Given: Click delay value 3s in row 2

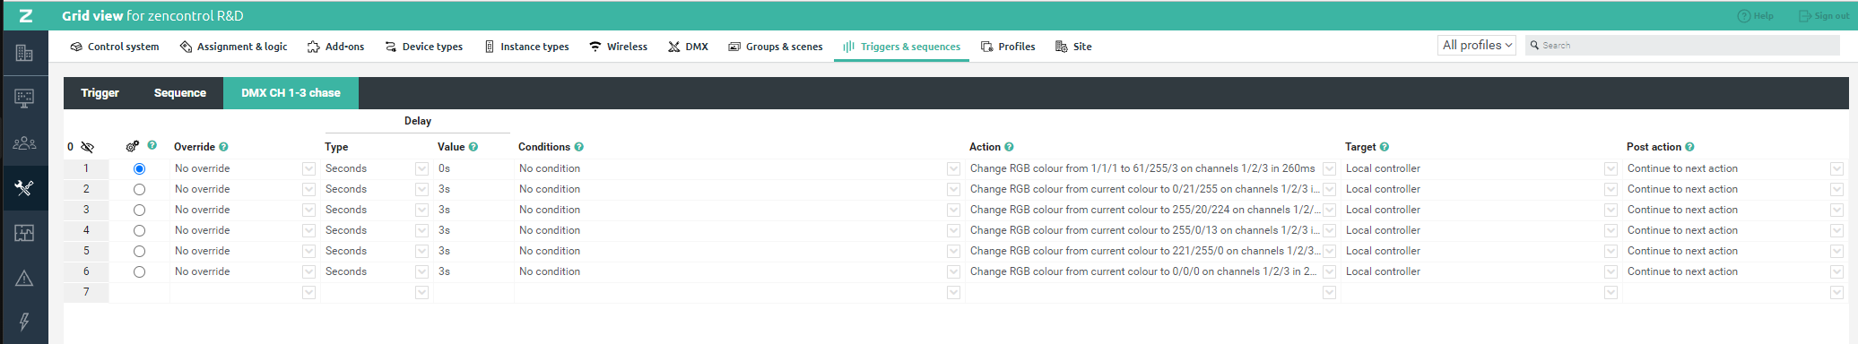Looking at the screenshot, I should pos(444,189).
